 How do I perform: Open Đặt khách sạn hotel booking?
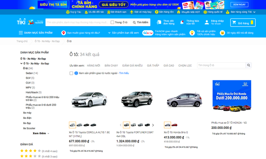tap(117, 12)
